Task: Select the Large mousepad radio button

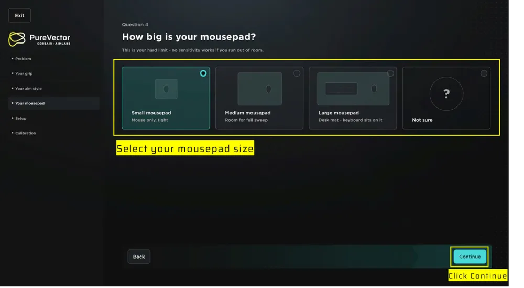Action: [390, 73]
